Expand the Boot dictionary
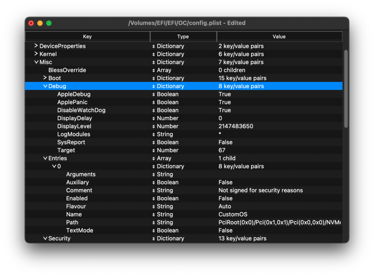This screenshot has width=374, height=276. 45,78
